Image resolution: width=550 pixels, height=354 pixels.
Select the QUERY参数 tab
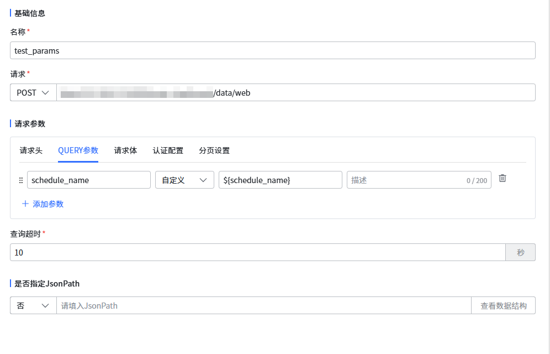point(78,150)
